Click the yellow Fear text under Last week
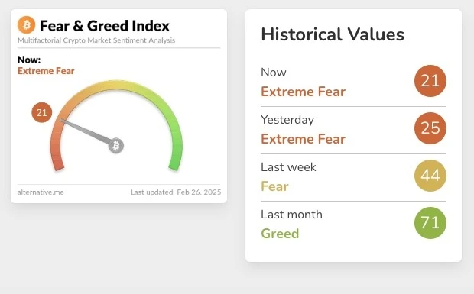Viewport: 474px width, 294px height. [274, 186]
